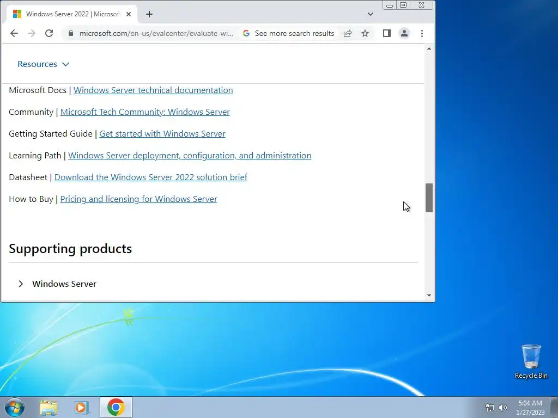Expand the Windows Server supporting product
Image resolution: width=558 pixels, height=418 pixels.
[x=58, y=284]
